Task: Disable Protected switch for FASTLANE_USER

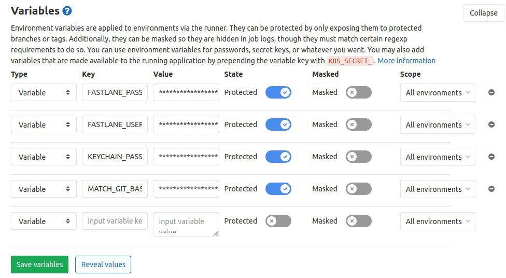Action: tap(278, 124)
